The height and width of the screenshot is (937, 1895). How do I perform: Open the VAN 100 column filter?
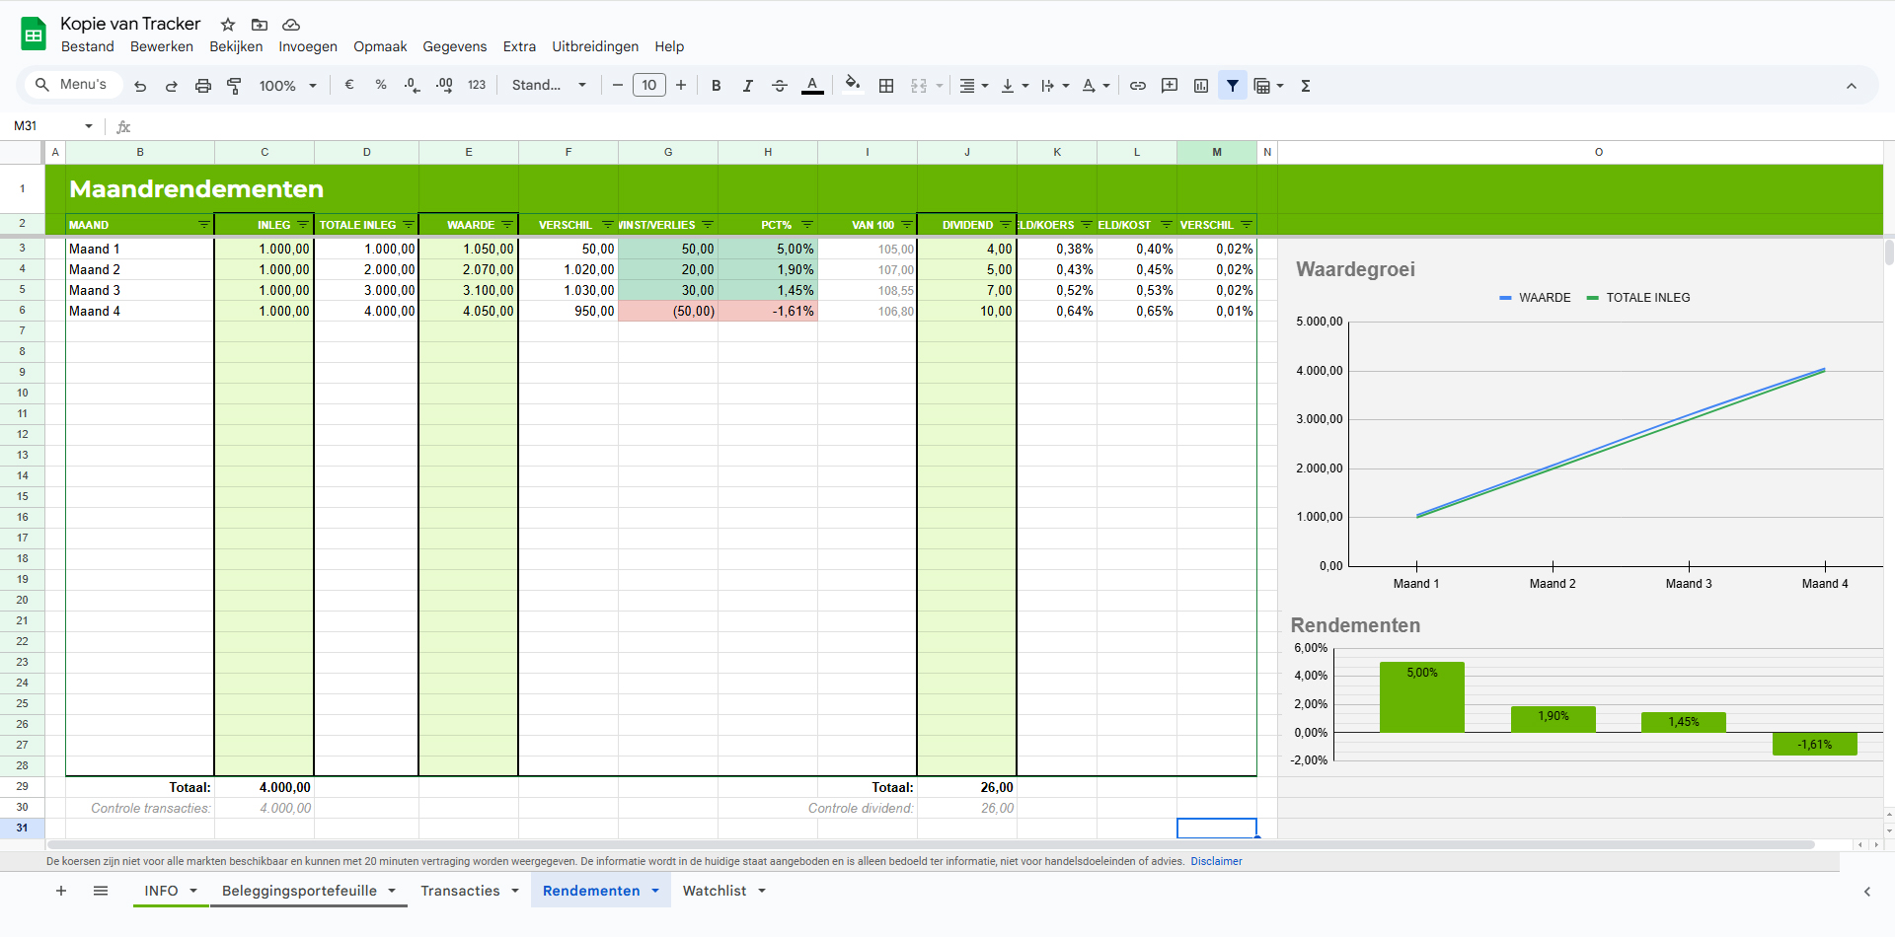click(907, 225)
